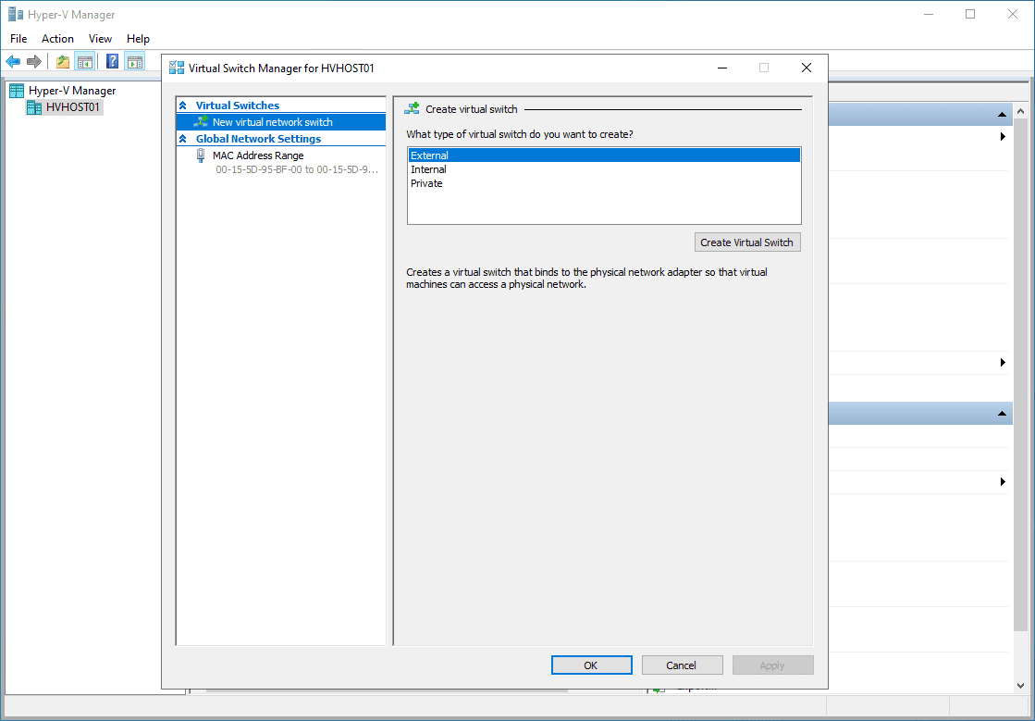
Task: Select MAC Address Range setting
Action: pyautogui.click(x=258, y=155)
